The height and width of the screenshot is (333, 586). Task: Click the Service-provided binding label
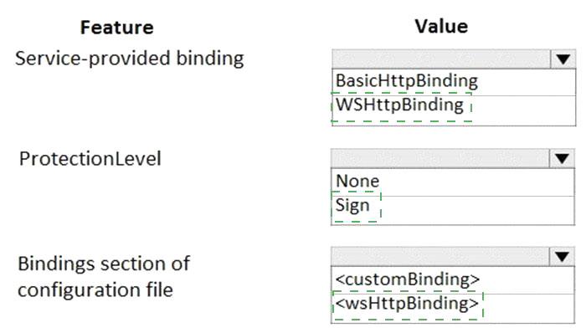pos(129,59)
